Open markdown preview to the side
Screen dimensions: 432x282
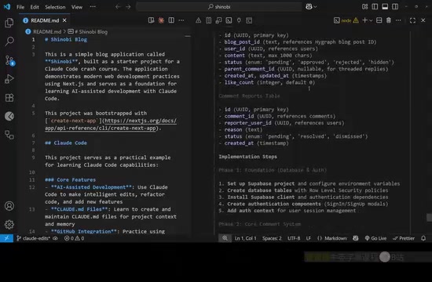151,20
